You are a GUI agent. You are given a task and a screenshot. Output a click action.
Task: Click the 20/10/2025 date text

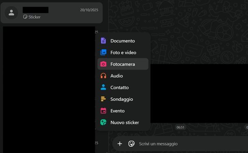tap(89, 10)
